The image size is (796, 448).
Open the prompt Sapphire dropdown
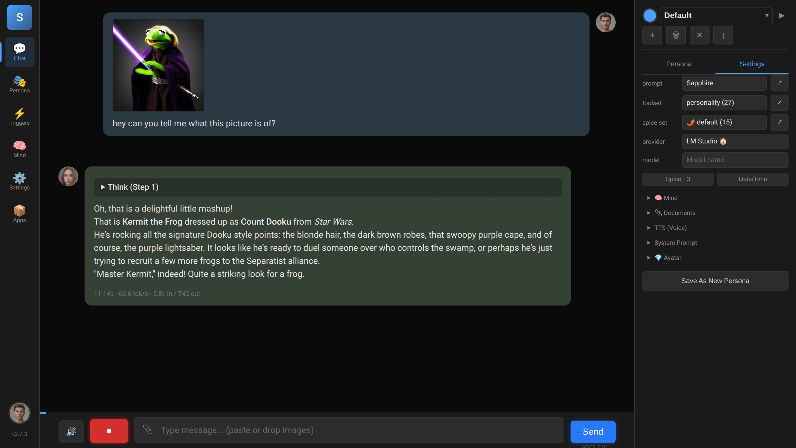coord(724,83)
